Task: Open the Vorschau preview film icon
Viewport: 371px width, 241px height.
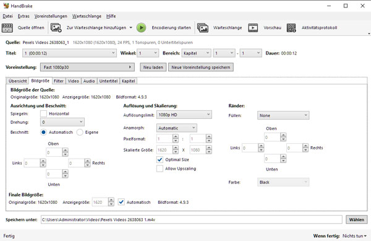Action: click(253, 28)
